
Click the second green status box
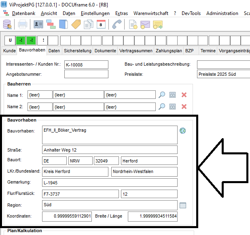pyautogui.click(x=31, y=41)
